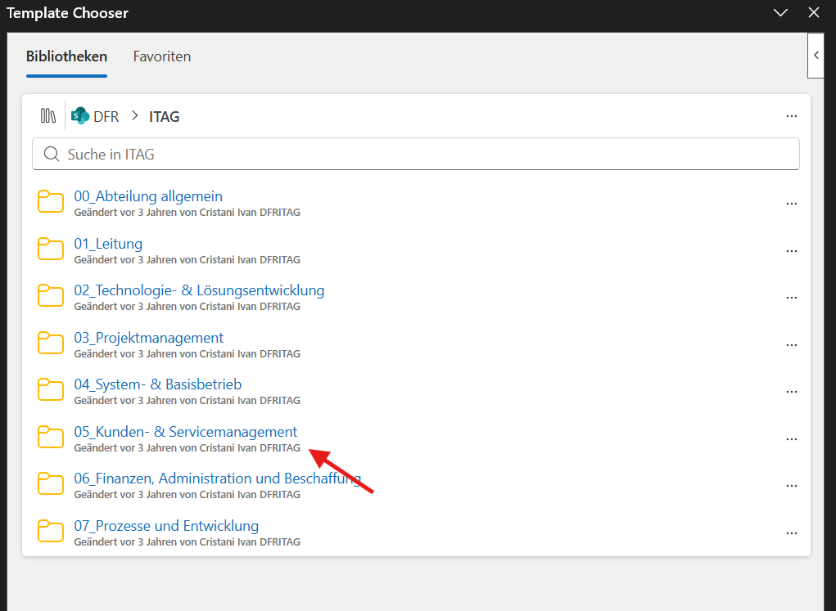Image resolution: width=836 pixels, height=611 pixels.
Task: Open more options for 05_Kunden- & Servicemanagement
Action: (x=791, y=439)
